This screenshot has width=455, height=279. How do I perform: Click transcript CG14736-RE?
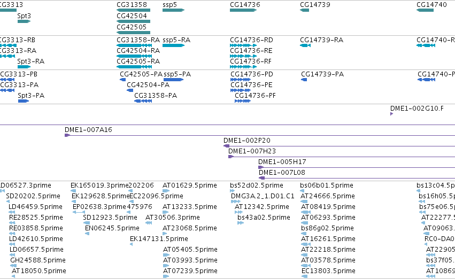[243, 56]
